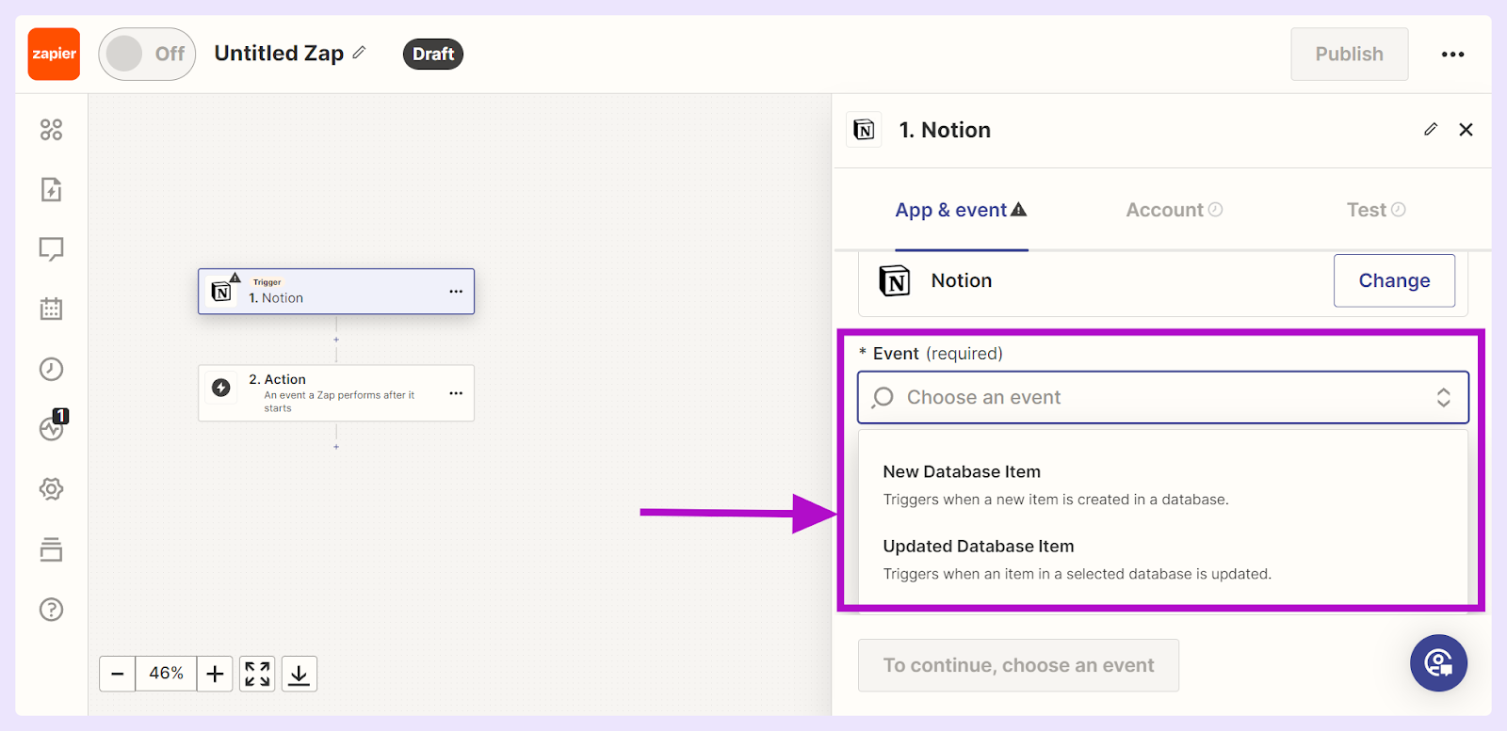Select the 2. Action step on canvas

click(335, 393)
